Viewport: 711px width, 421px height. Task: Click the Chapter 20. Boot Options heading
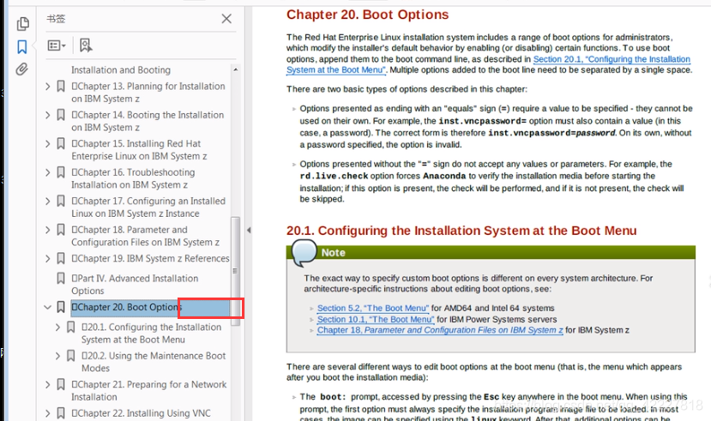(x=367, y=15)
